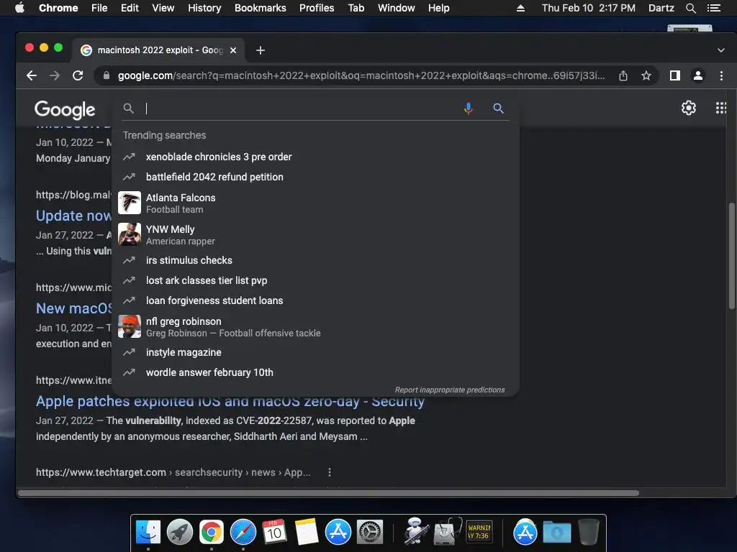The image size is (737, 552).
Task: Open Calendar from the Dock
Action: 274,533
